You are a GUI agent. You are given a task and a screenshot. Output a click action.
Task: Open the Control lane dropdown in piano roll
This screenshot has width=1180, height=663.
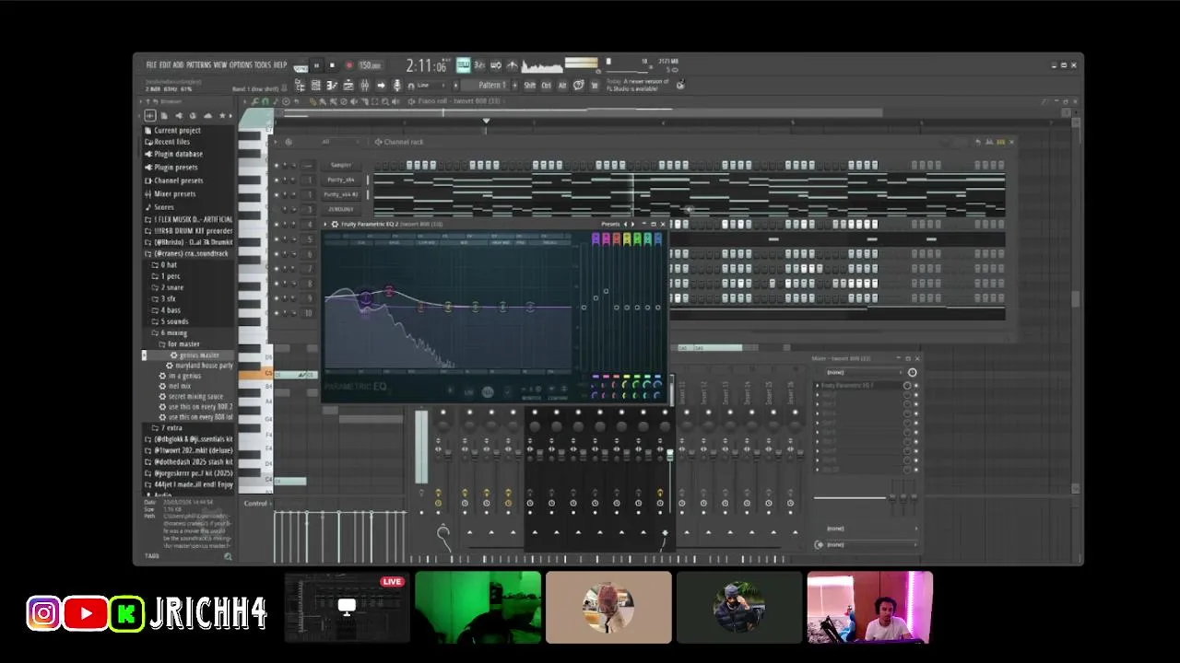tap(258, 503)
